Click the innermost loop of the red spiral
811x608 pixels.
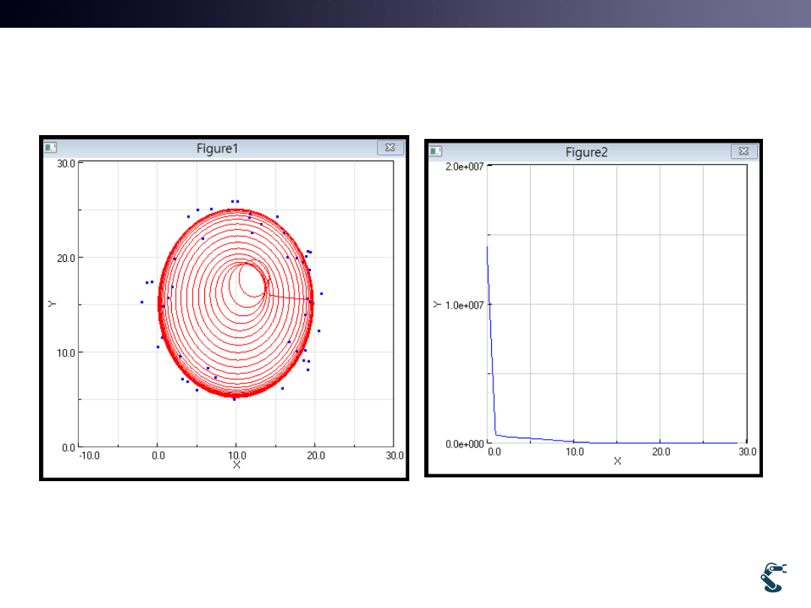click(x=252, y=280)
